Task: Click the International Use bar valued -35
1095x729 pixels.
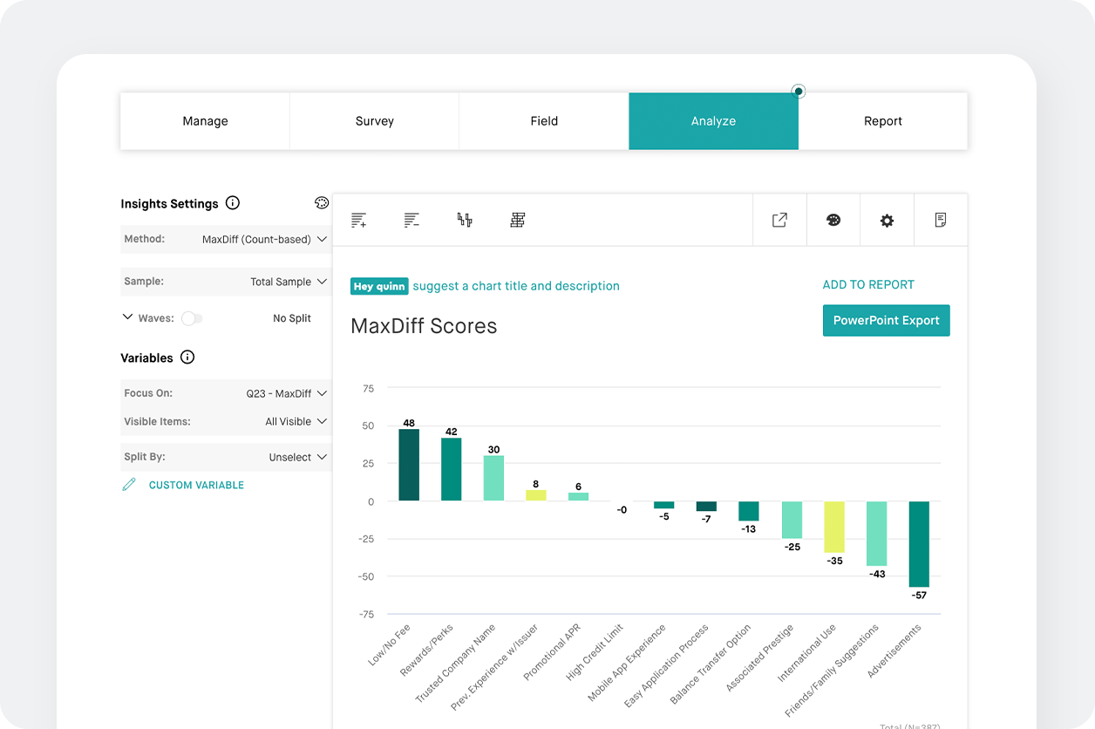Action: (834, 528)
